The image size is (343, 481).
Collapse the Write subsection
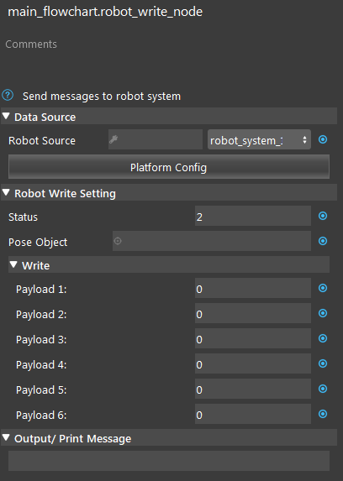pyautogui.click(x=13, y=264)
